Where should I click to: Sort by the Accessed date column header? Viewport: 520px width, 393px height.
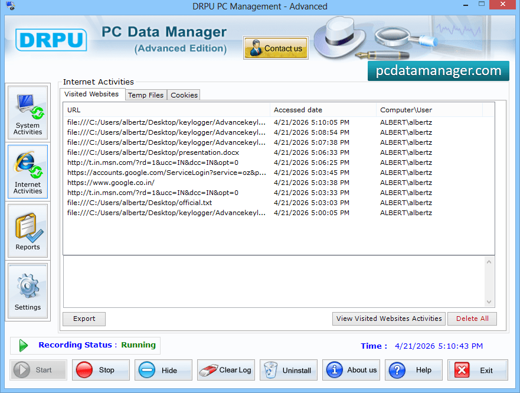(x=323, y=110)
